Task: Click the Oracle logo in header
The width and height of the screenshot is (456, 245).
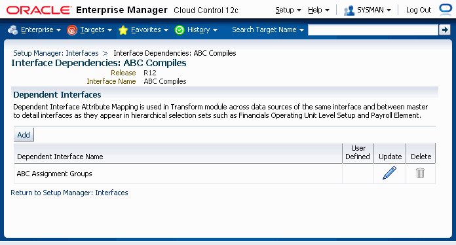Action: coord(39,10)
